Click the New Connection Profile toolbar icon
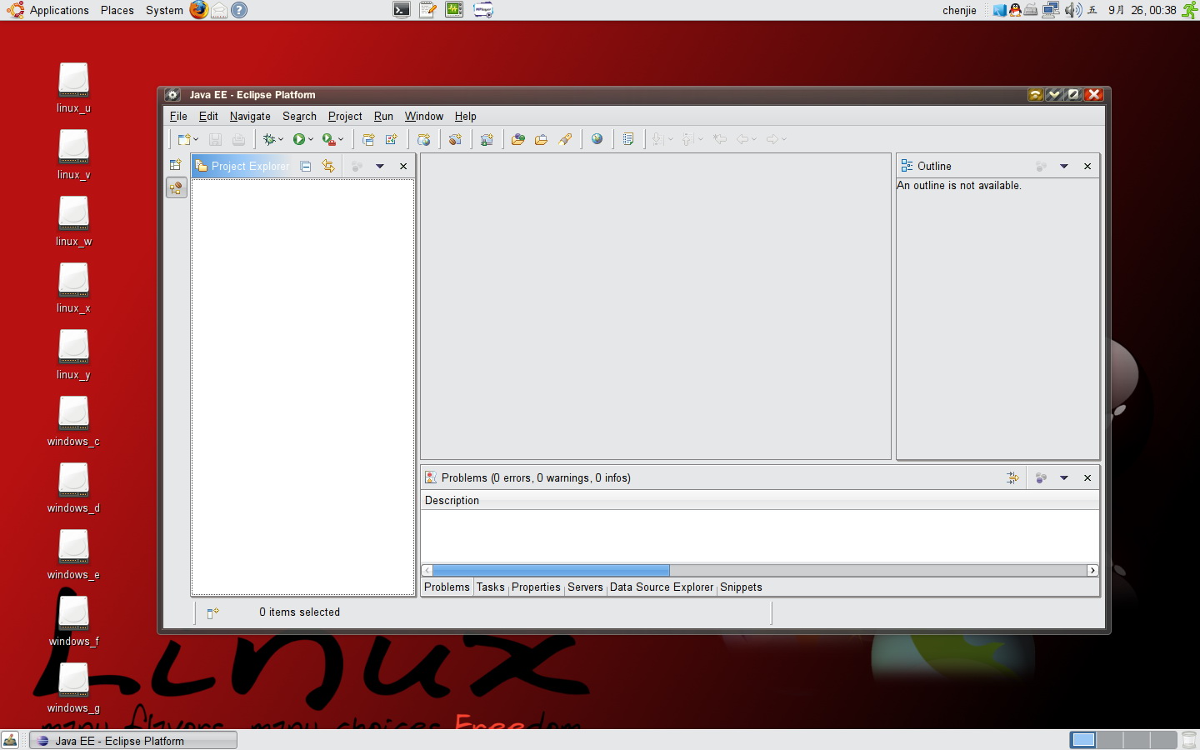 click(x=487, y=139)
